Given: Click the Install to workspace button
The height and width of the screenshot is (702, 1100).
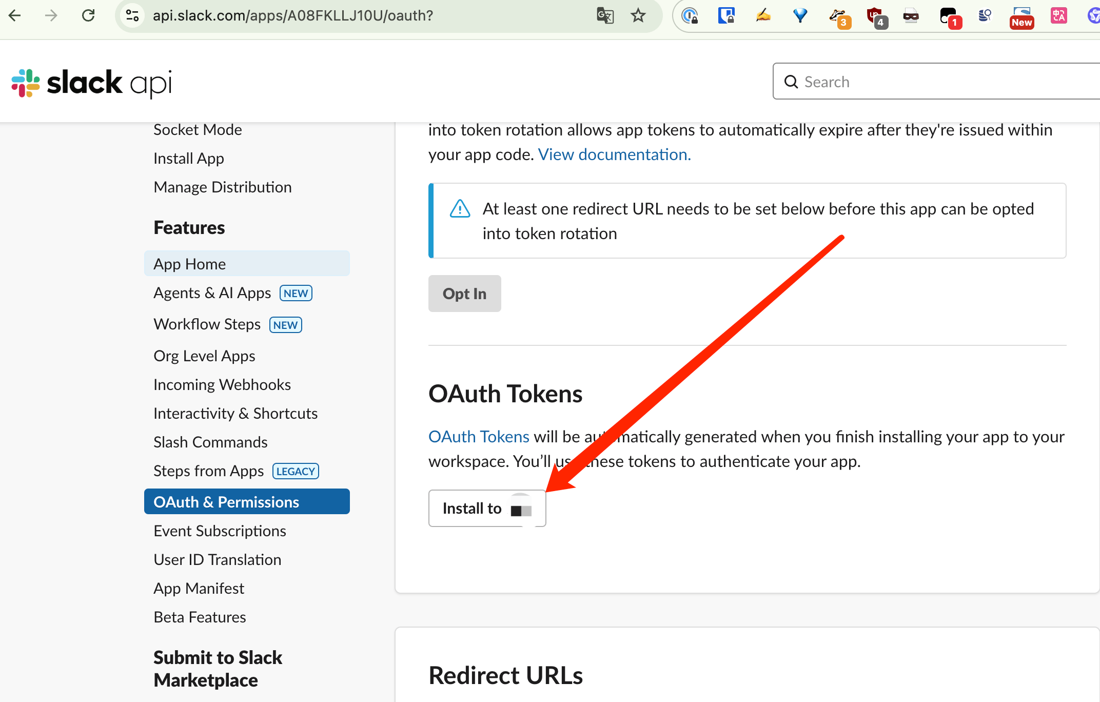Looking at the screenshot, I should (486, 508).
